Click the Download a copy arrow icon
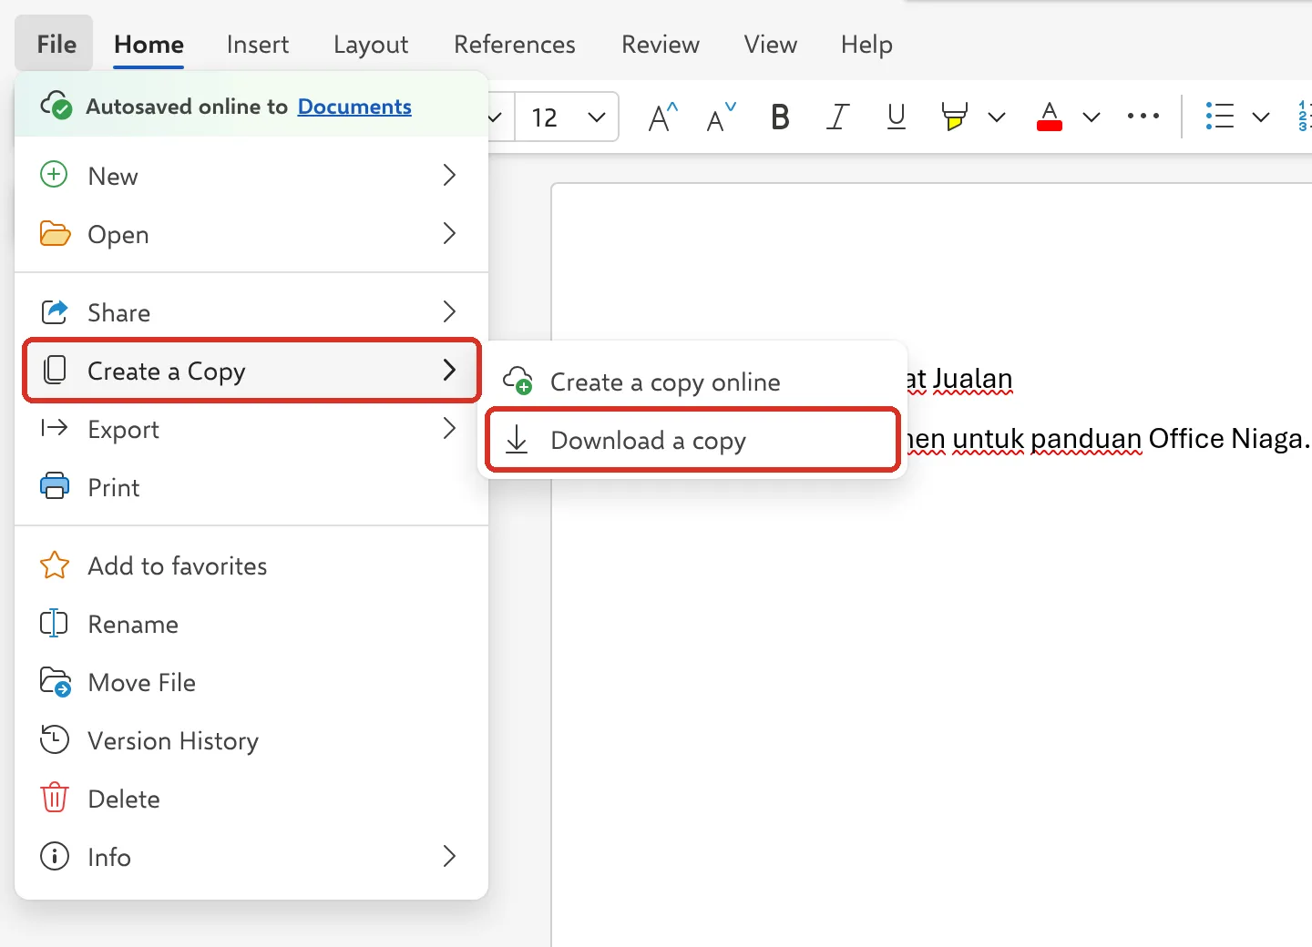The height and width of the screenshot is (947, 1312). pyautogui.click(x=517, y=440)
